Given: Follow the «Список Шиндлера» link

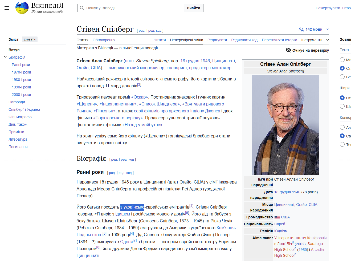Looking at the screenshot, I should [159, 104].
